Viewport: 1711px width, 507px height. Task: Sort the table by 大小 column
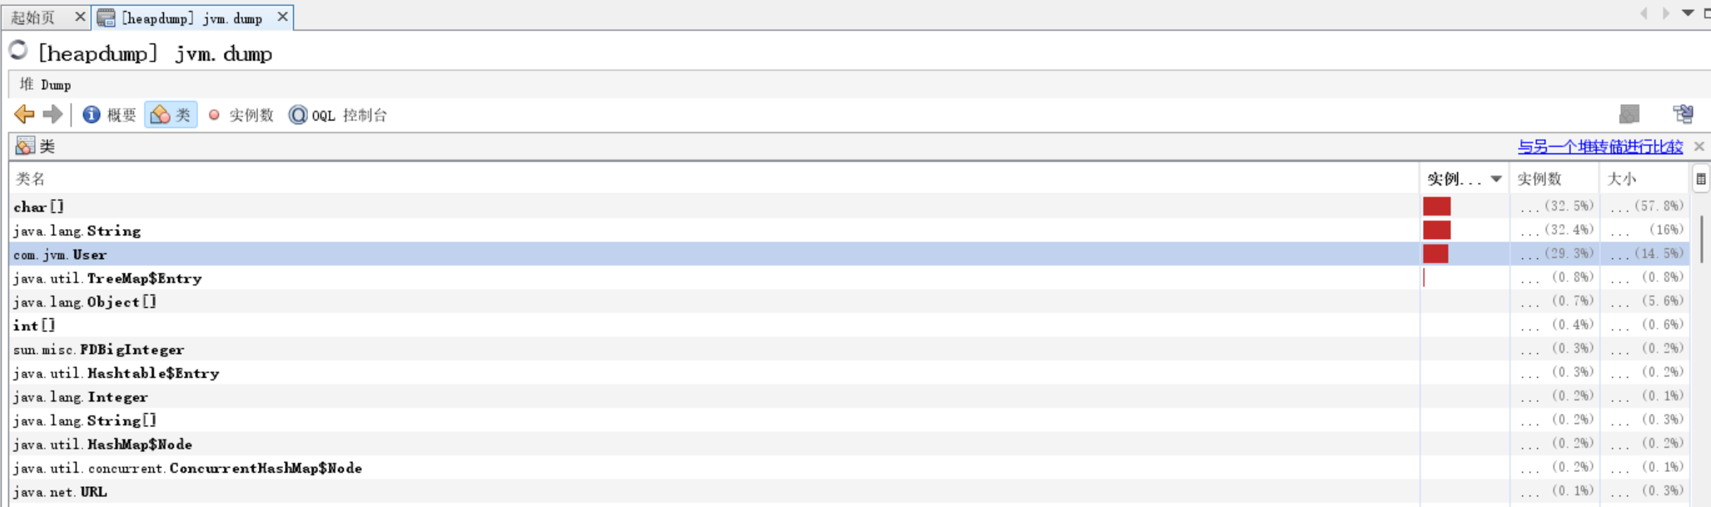click(1622, 179)
